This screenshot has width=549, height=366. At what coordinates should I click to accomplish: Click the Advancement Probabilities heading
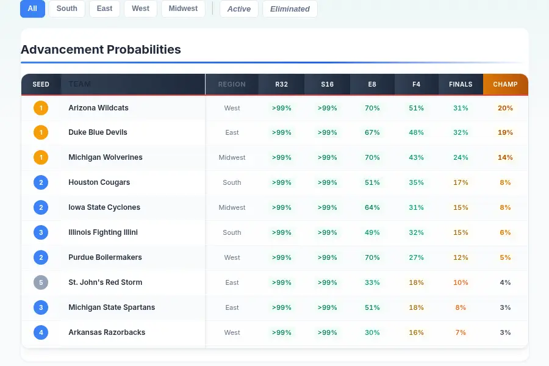[101, 49]
